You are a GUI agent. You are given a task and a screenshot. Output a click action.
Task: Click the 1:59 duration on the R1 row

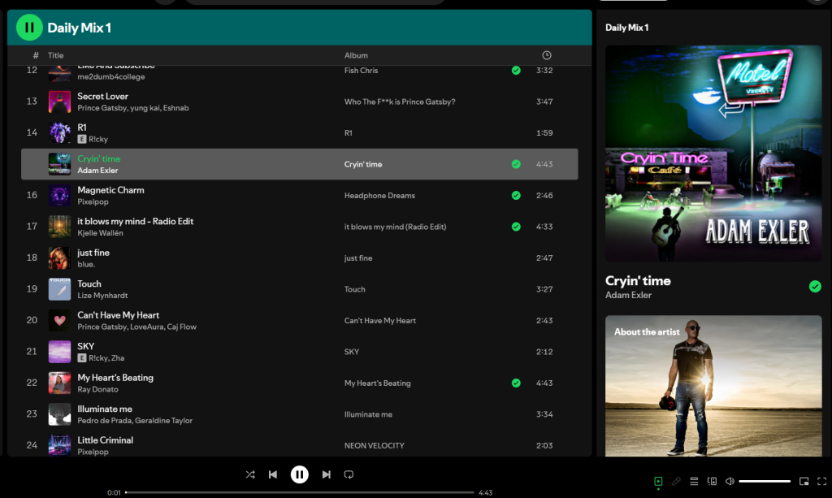coord(544,132)
